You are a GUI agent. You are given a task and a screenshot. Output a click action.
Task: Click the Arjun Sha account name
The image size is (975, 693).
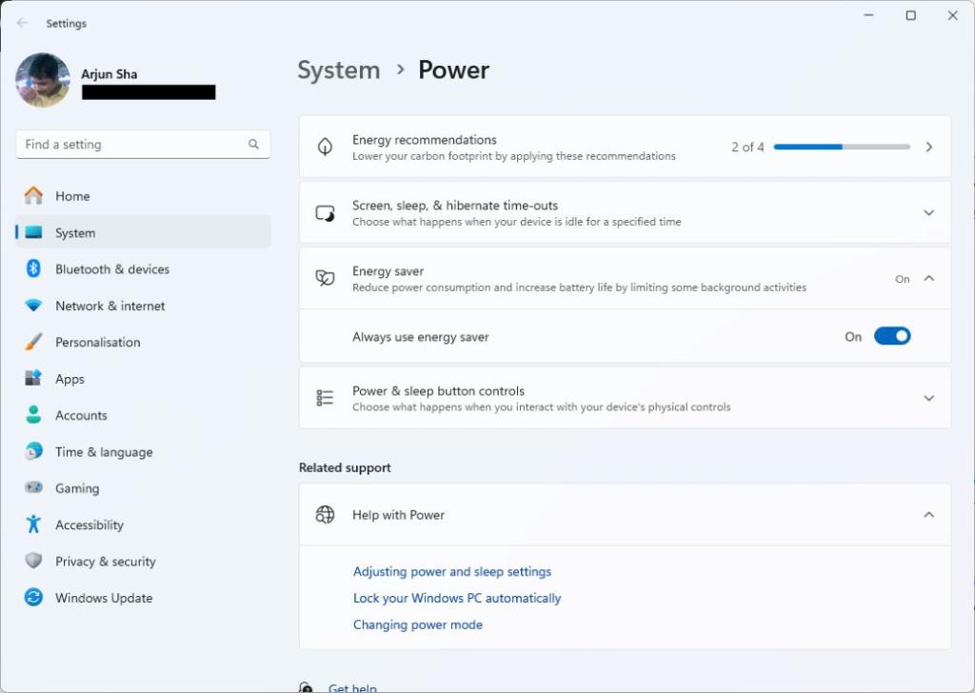(x=109, y=74)
